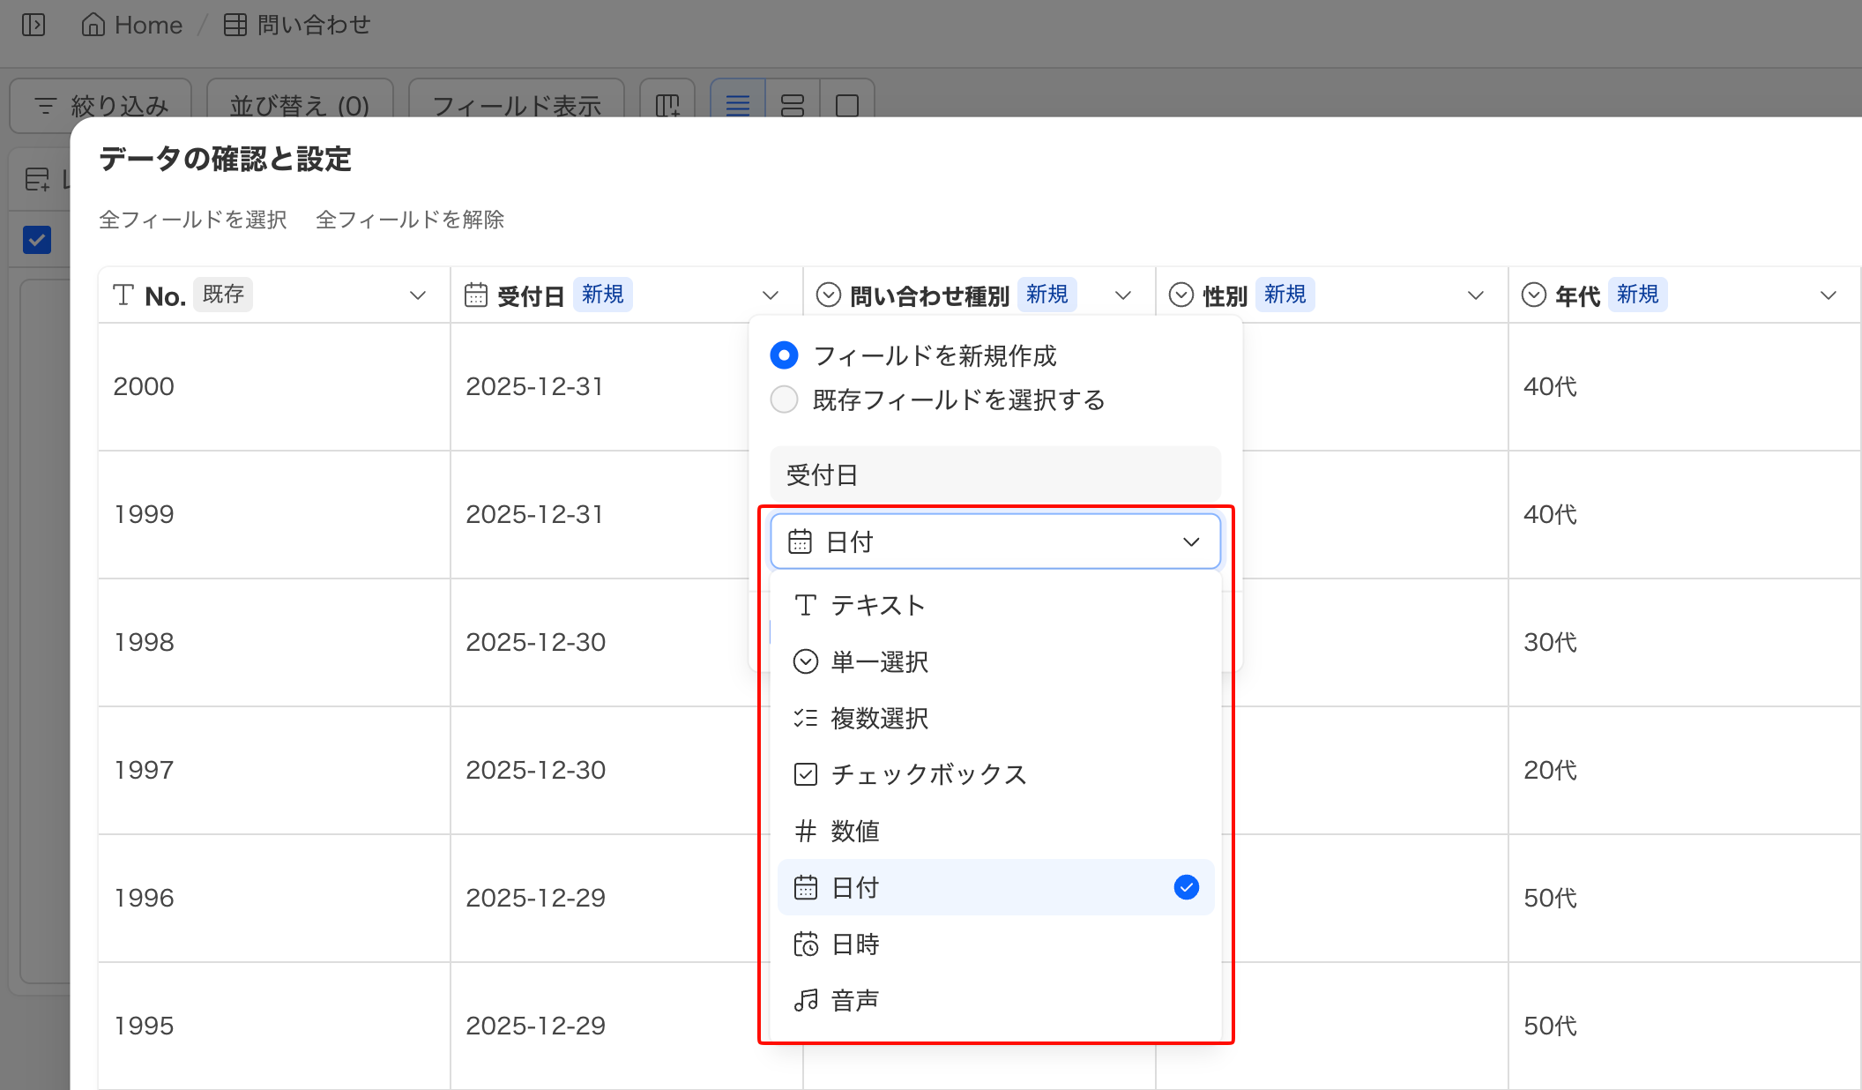Choose 日時 from field type list
Screen dimensions: 1862x1090
855,944
